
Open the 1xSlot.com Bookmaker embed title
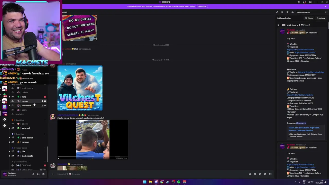click(x=304, y=129)
